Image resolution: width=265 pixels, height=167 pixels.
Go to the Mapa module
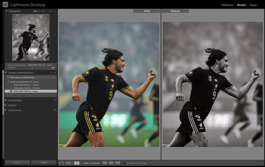pyautogui.click(x=253, y=5)
